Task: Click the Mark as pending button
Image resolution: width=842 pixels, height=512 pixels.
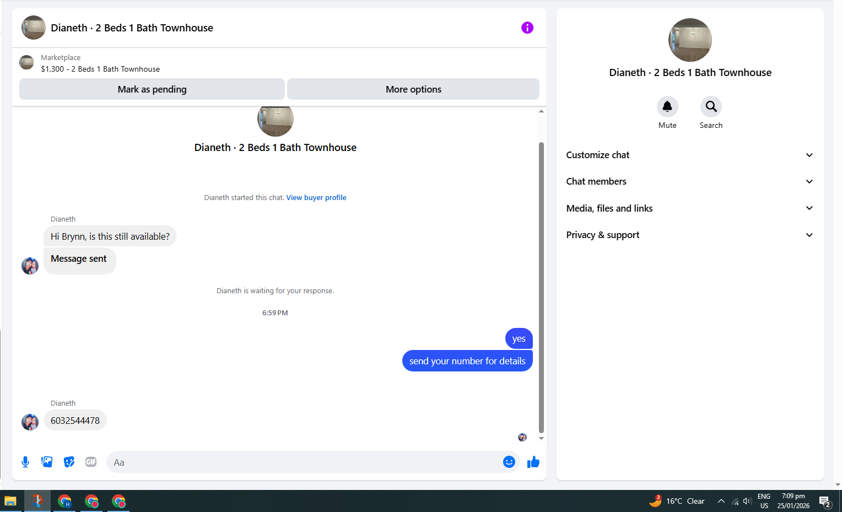Action: pyautogui.click(x=152, y=89)
